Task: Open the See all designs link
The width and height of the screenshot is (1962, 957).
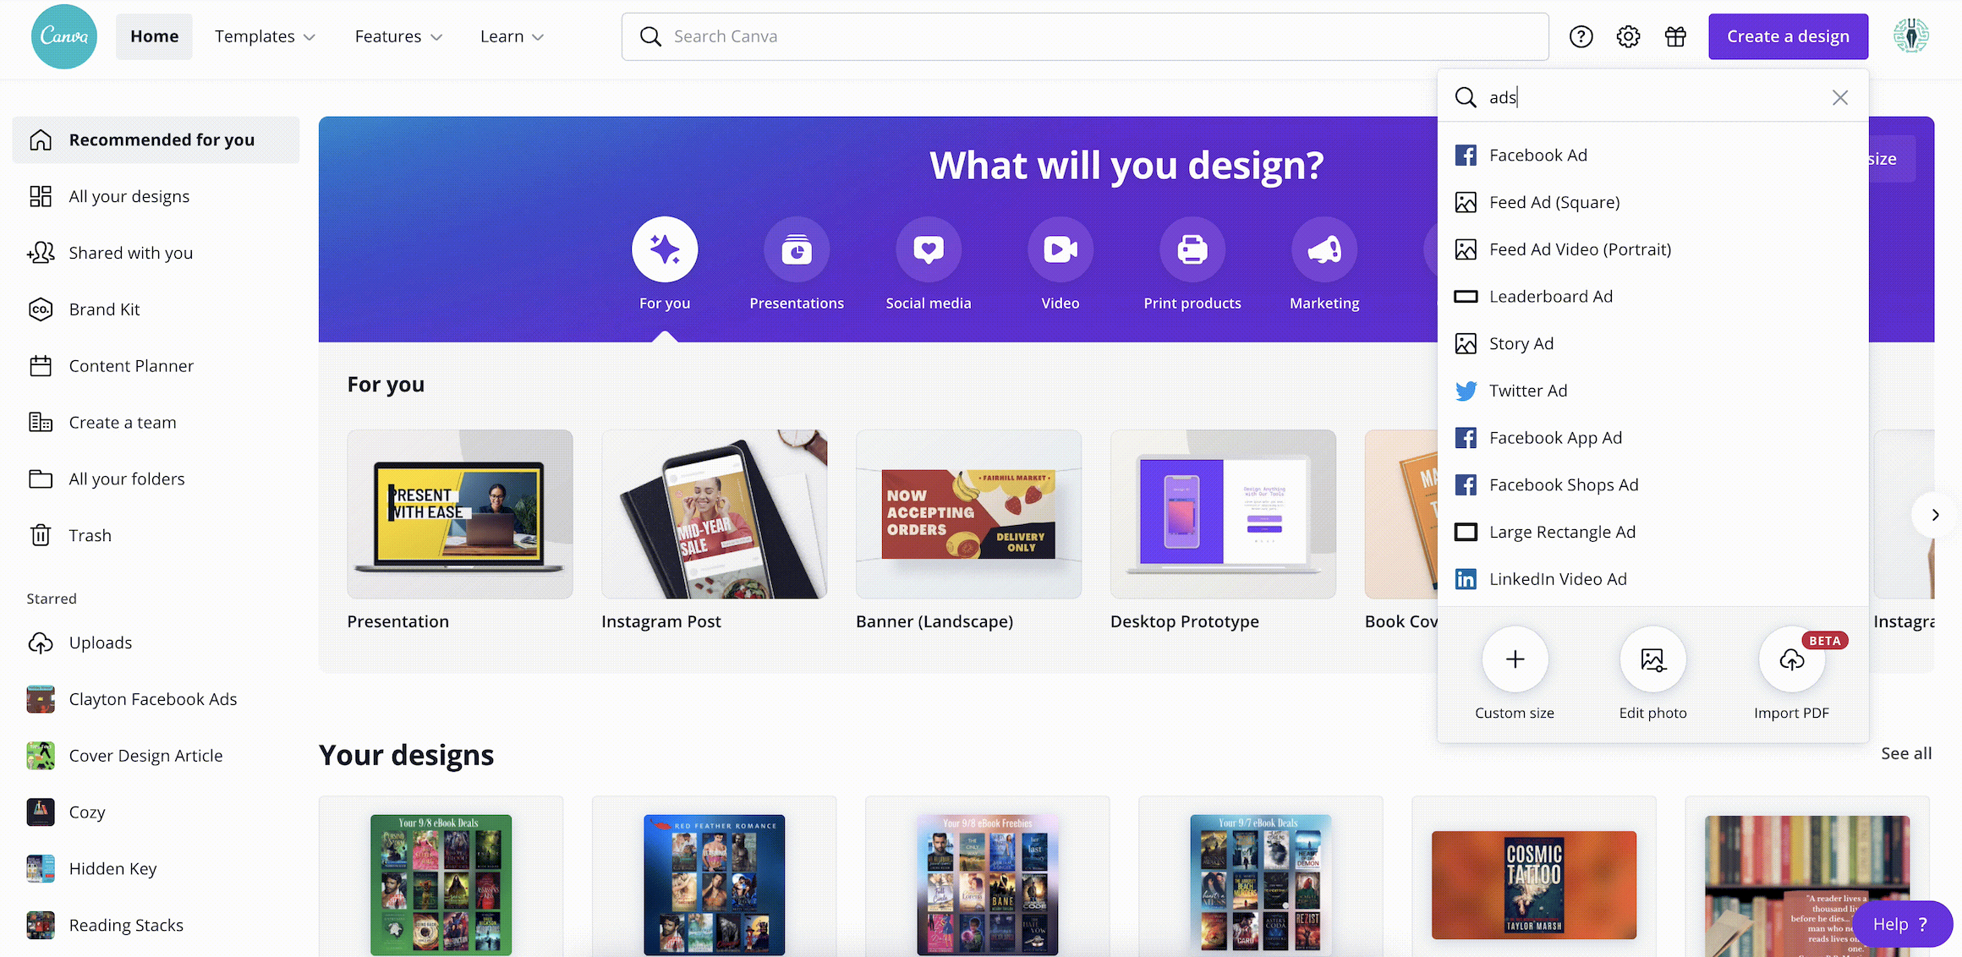Action: click(1905, 753)
